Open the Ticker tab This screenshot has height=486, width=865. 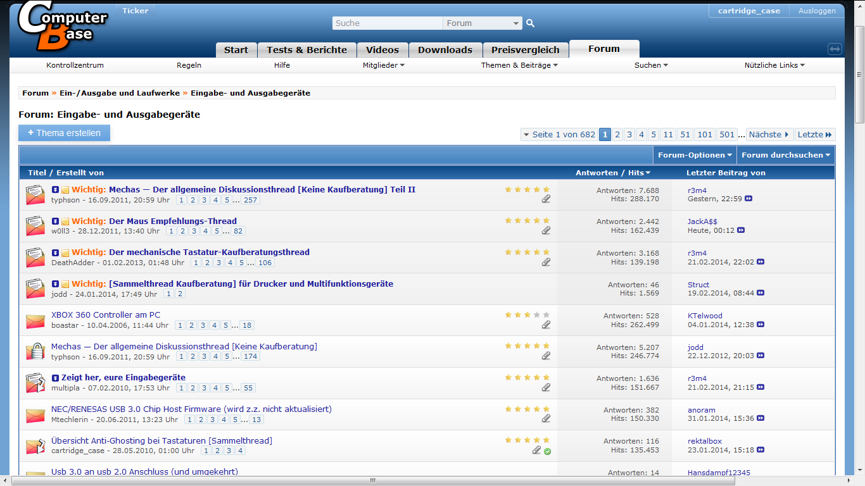coord(135,11)
